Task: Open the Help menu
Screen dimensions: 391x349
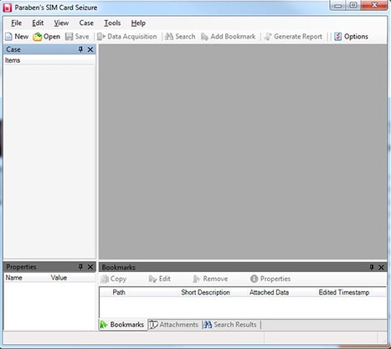Action: (x=138, y=23)
